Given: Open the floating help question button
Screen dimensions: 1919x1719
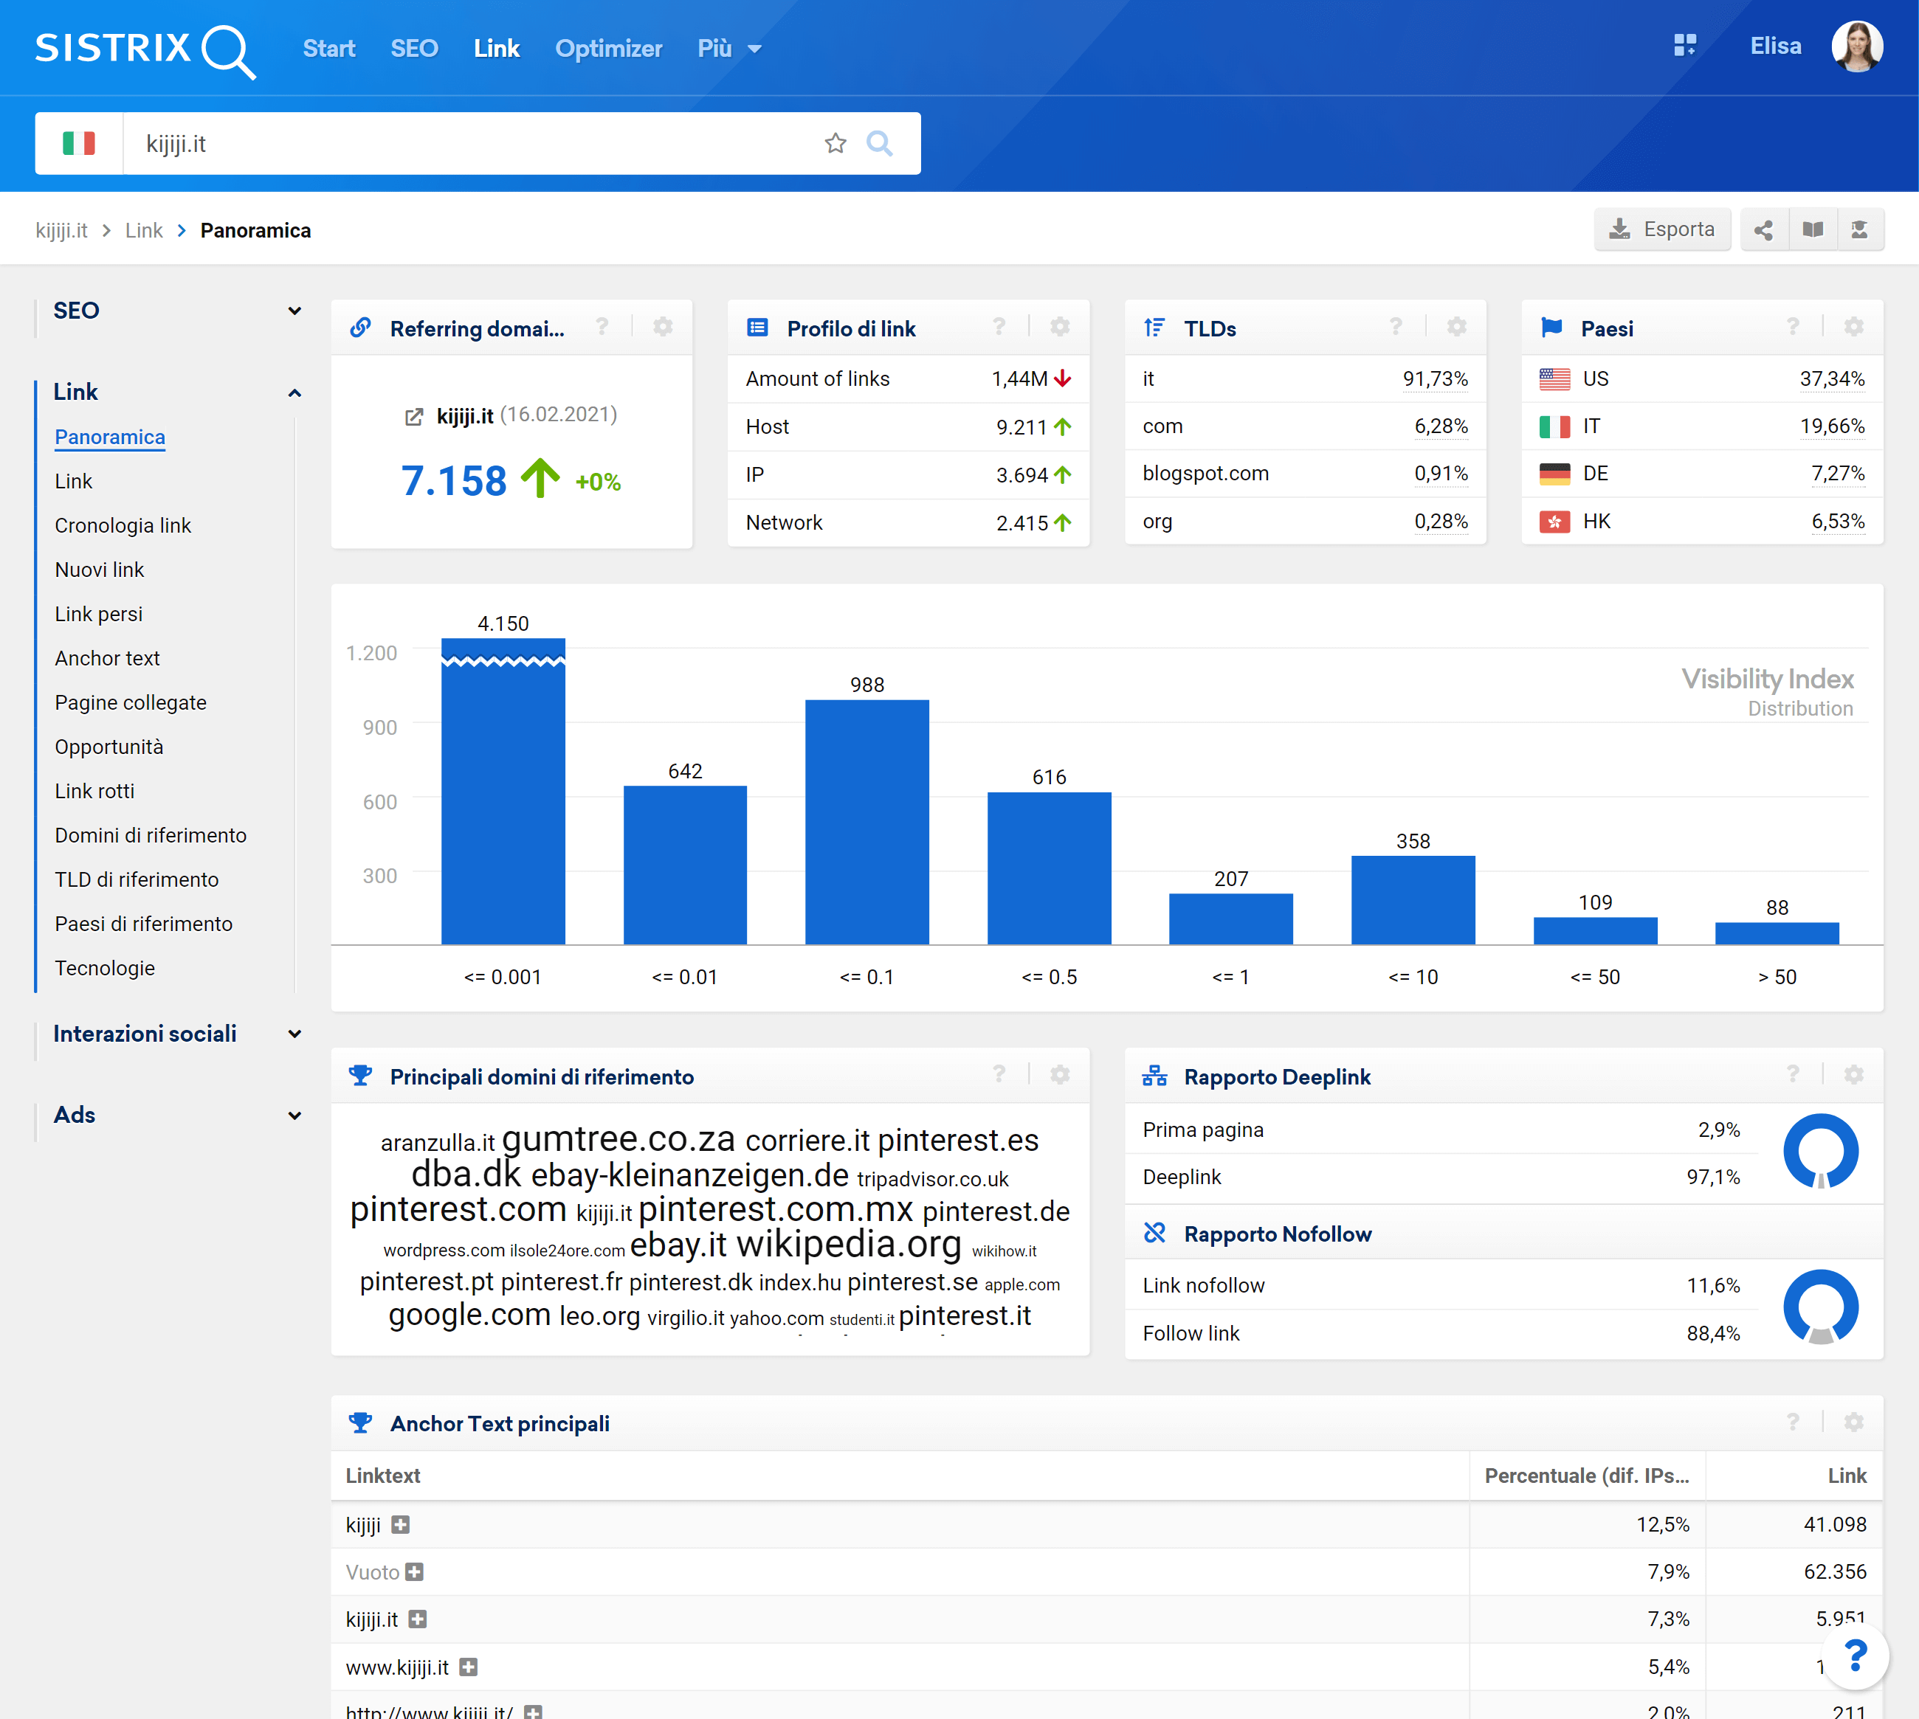Looking at the screenshot, I should [x=1856, y=1656].
